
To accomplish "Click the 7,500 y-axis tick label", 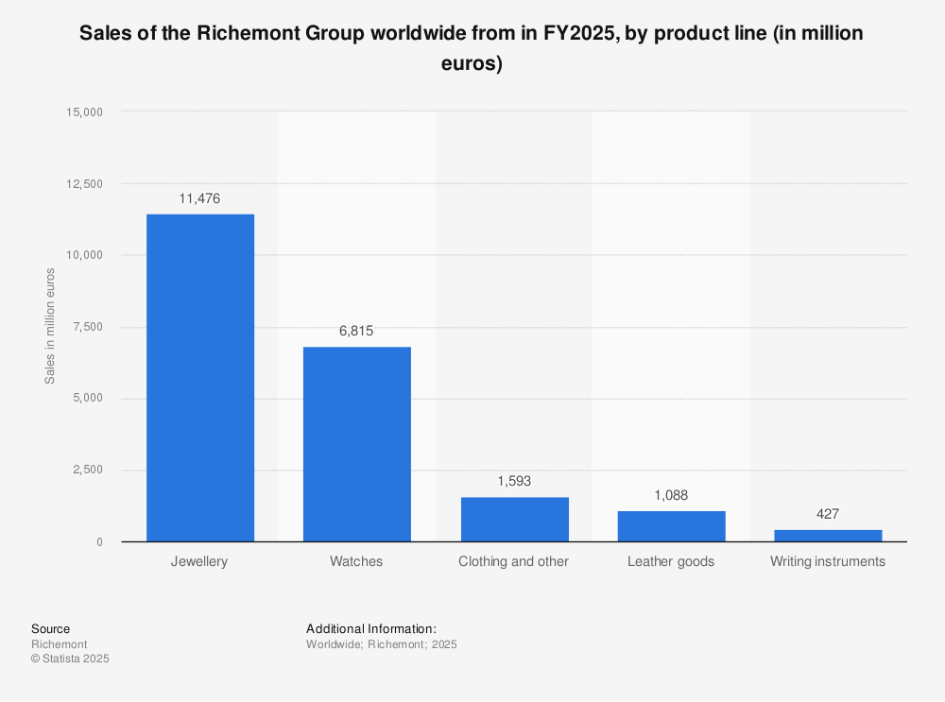I will [88, 327].
